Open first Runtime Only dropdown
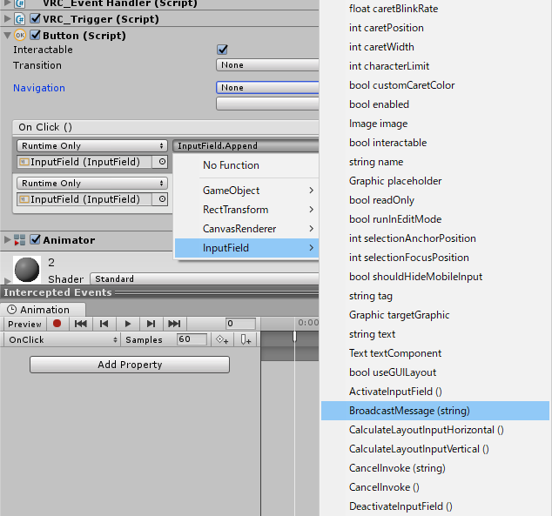Viewport: 552px width, 516px height. pos(92,145)
